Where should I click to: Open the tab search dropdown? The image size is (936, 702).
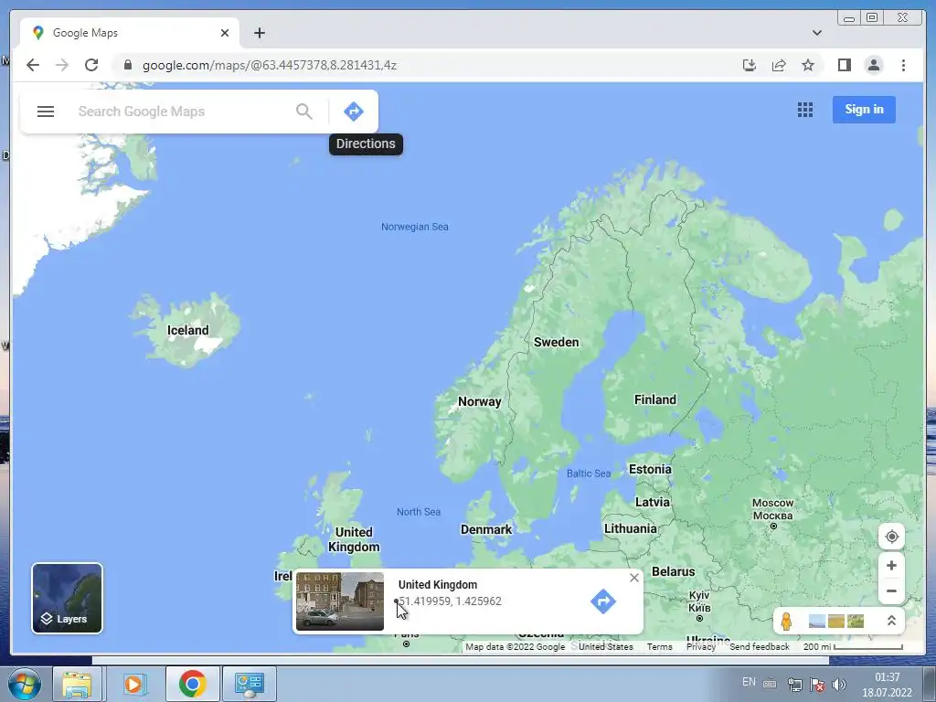click(817, 33)
